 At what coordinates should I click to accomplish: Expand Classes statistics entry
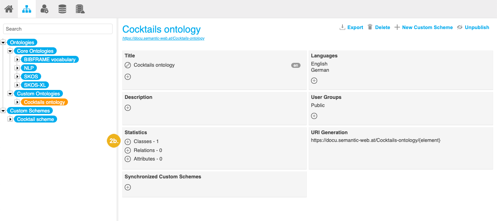pyautogui.click(x=128, y=142)
